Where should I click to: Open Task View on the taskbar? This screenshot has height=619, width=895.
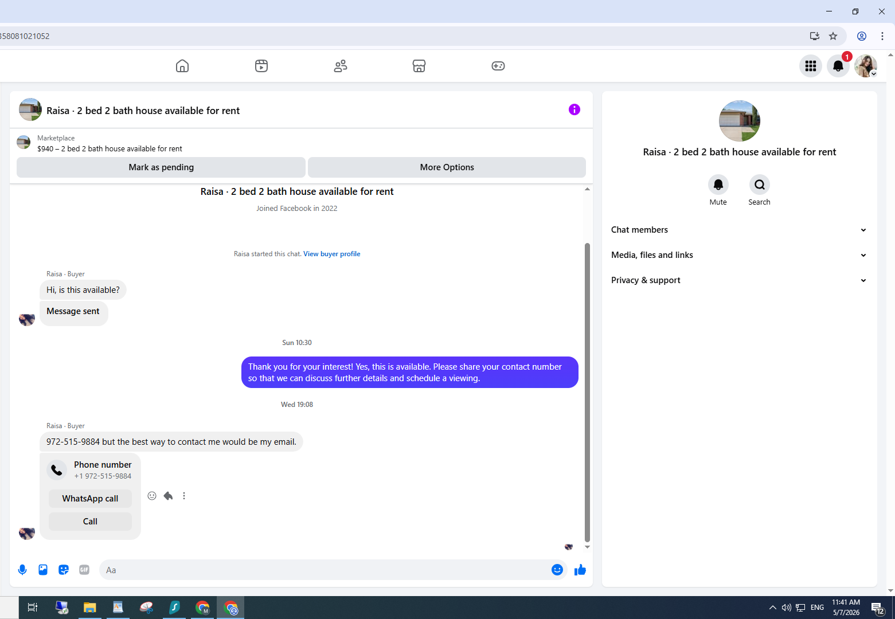tap(33, 608)
